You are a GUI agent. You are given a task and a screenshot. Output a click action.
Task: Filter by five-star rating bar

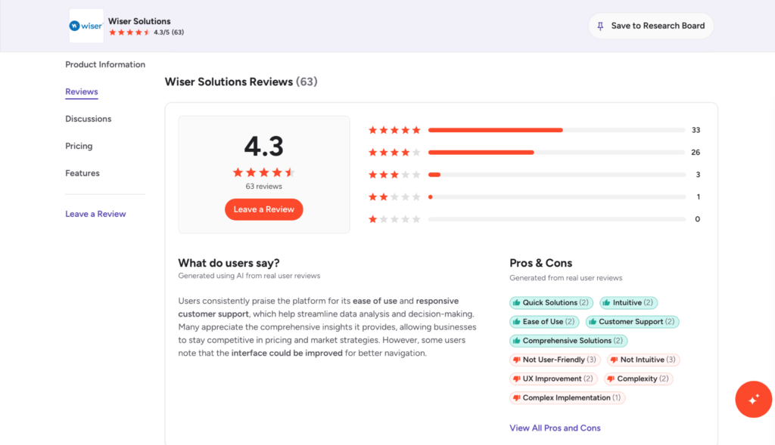(x=556, y=130)
